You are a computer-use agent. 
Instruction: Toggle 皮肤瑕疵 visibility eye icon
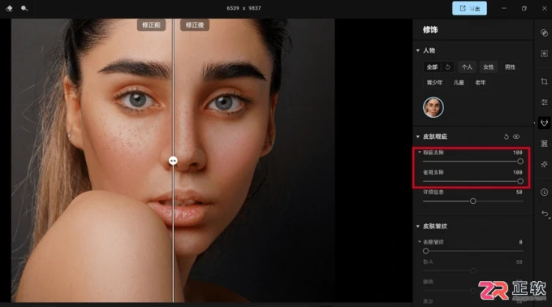(516, 136)
